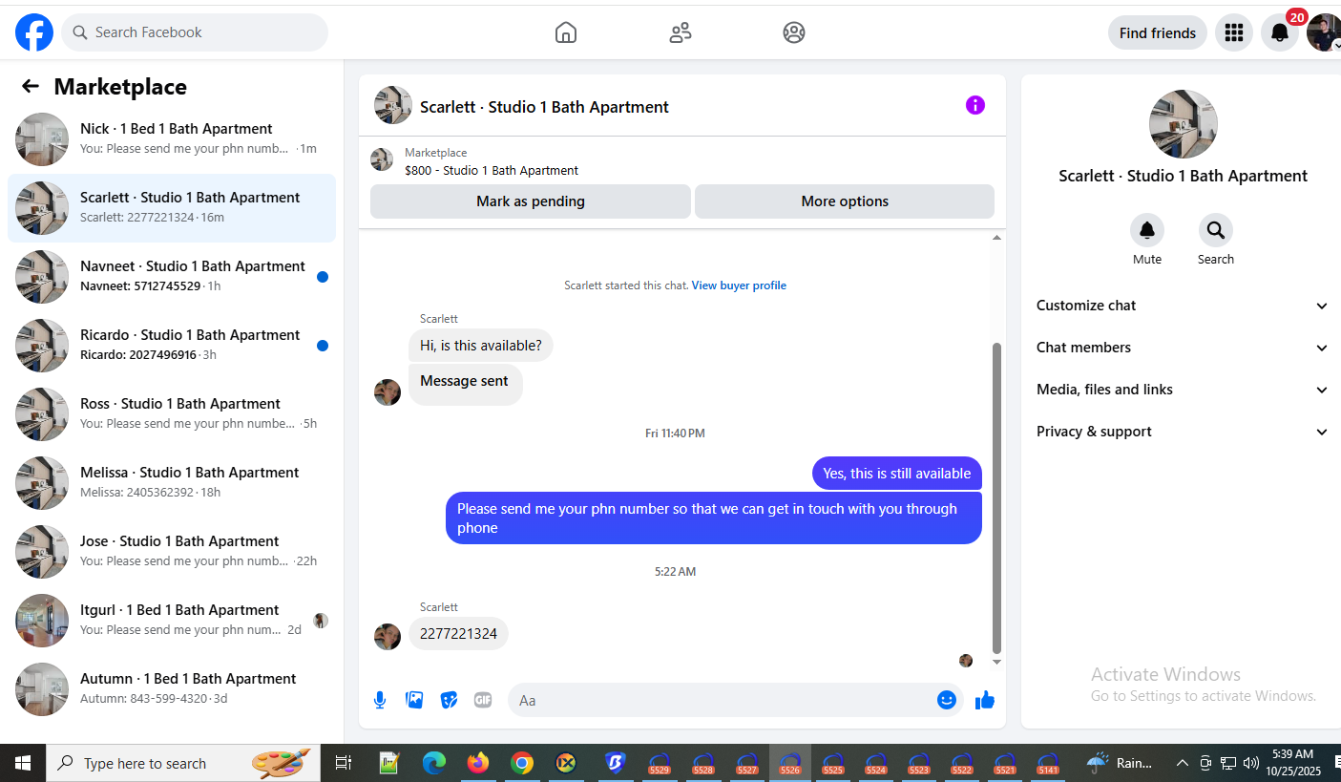Image resolution: width=1341 pixels, height=782 pixels.
Task: Click the volume icon in system tray
Action: (x=1250, y=763)
